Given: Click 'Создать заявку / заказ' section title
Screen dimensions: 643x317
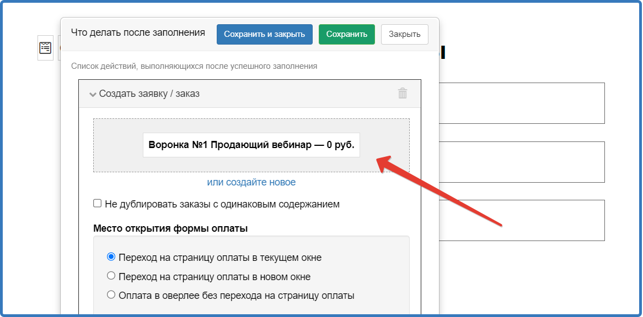Looking at the screenshot, I should tap(149, 94).
